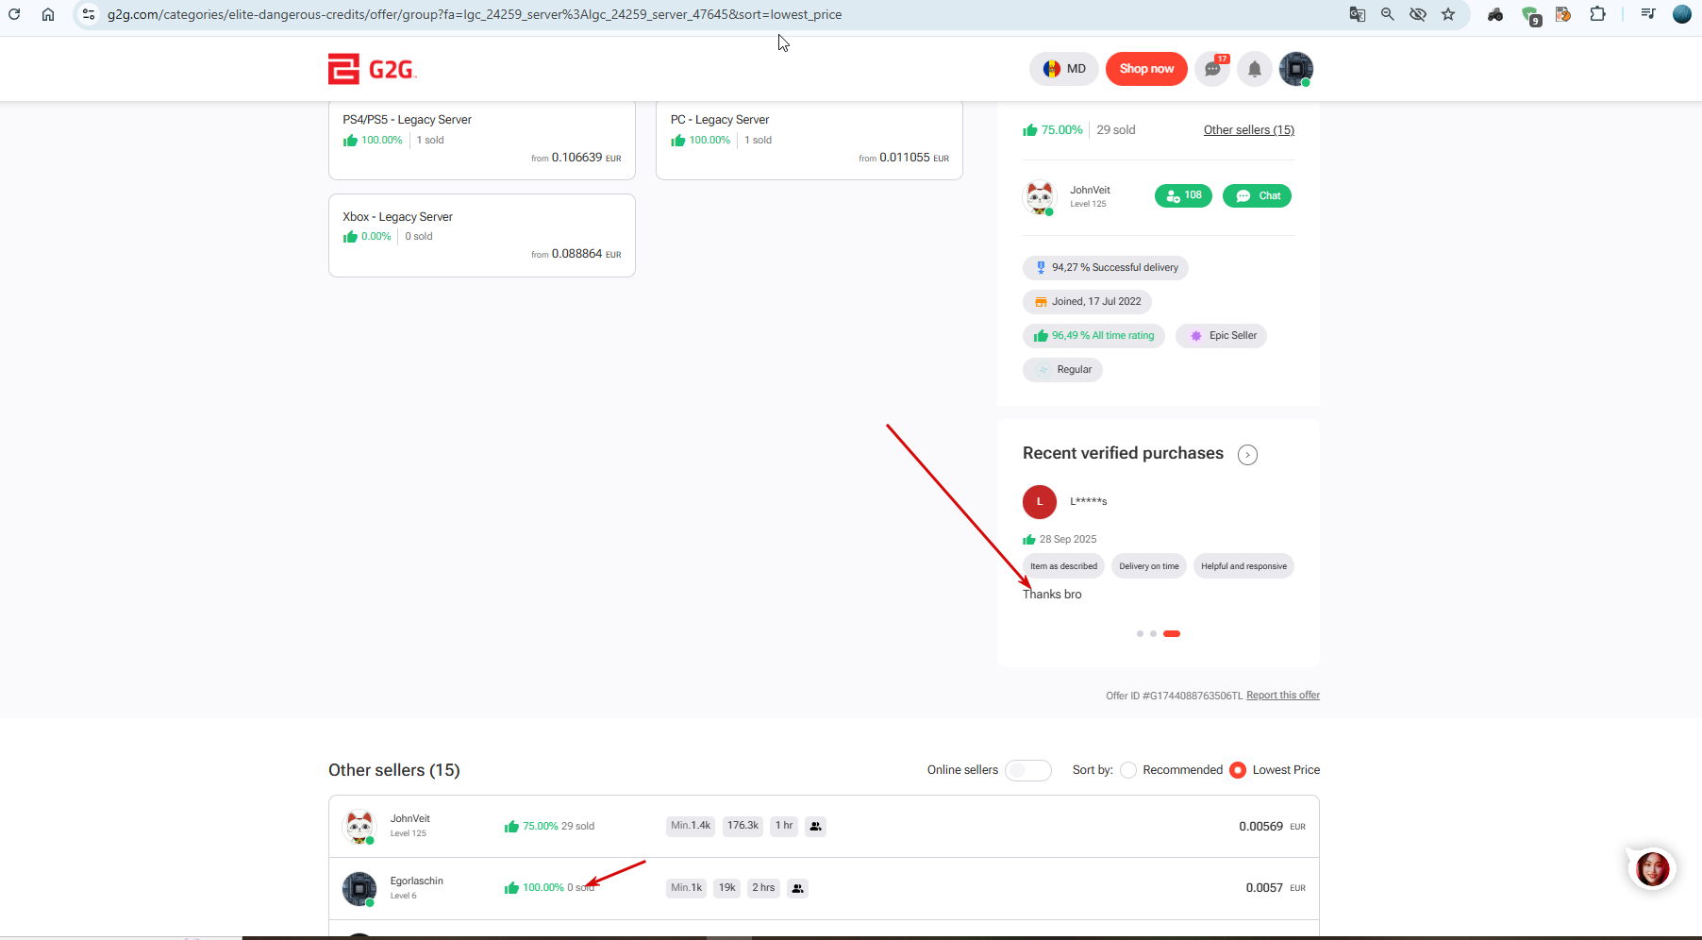Image resolution: width=1702 pixels, height=940 pixels.
Task: Click the 28 Sep 2025 review date
Action: [1068, 540]
